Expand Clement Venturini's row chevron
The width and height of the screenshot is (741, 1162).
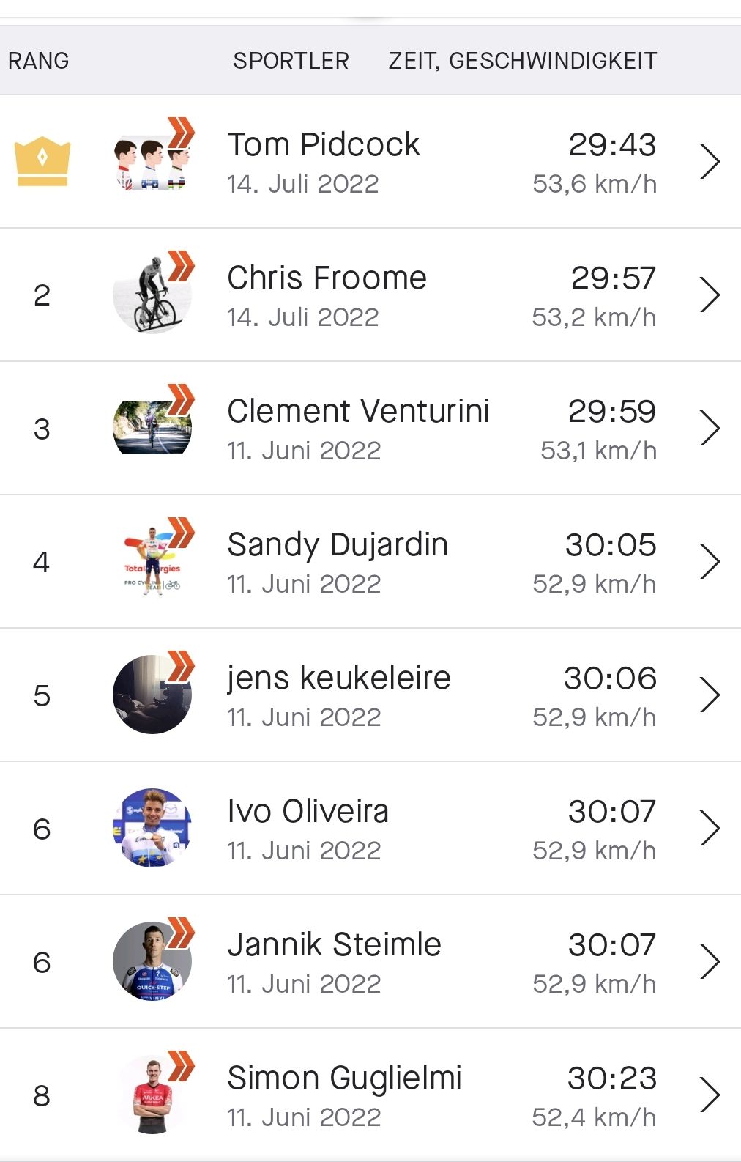(710, 429)
